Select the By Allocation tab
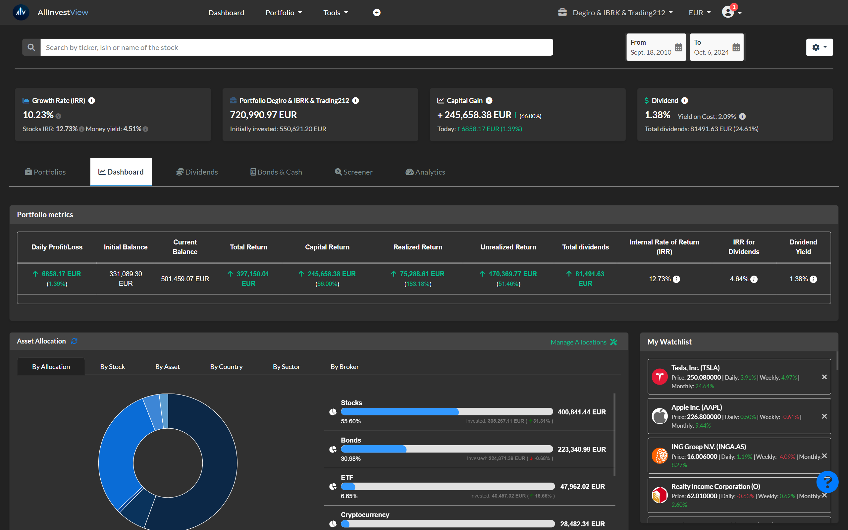Image resolution: width=848 pixels, height=530 pixels. pyautogui.click(x=51, y=367)
